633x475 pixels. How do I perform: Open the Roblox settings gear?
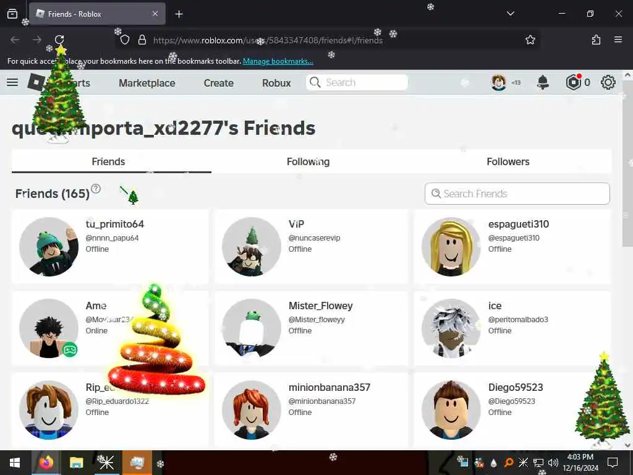(x=608, y=82)
